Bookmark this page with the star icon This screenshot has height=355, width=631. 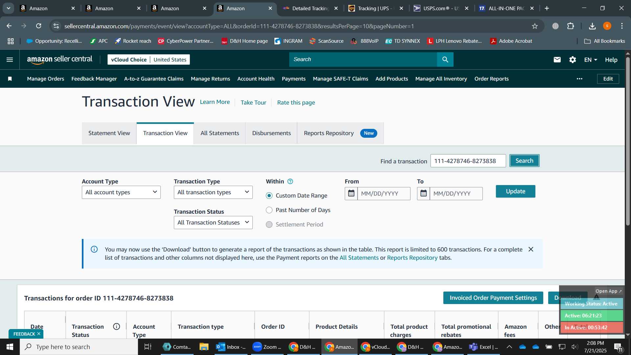click(535, 26)
